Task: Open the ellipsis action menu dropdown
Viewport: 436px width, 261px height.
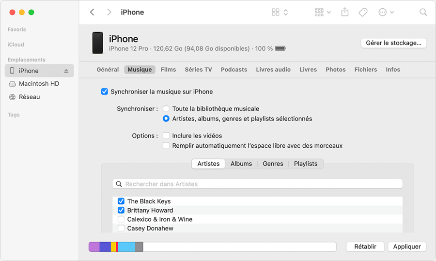Action: pyautogui.click(x=386, y=13)
